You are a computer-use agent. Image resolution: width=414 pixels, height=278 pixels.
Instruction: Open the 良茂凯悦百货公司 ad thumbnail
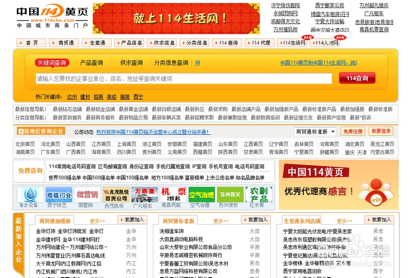116,195
